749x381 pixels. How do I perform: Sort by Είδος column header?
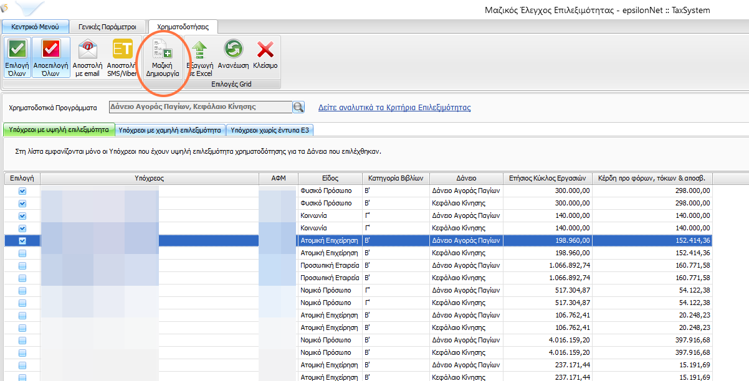click(x=330, y=179)
